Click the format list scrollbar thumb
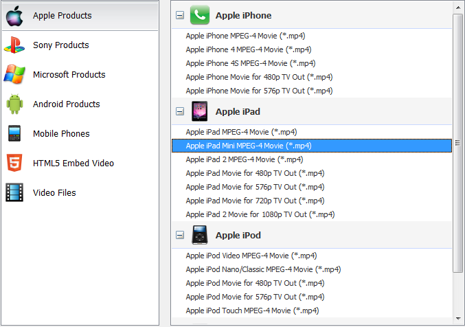This screenshot has height=327, width=465. click(x=458, y=143)
